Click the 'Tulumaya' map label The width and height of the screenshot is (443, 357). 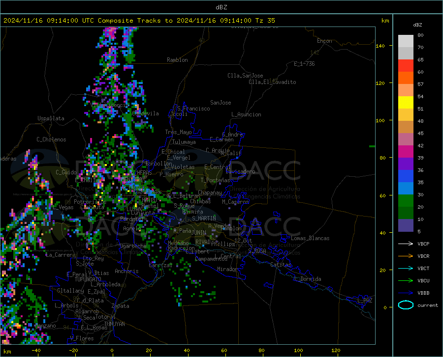(x=184, y=142)
